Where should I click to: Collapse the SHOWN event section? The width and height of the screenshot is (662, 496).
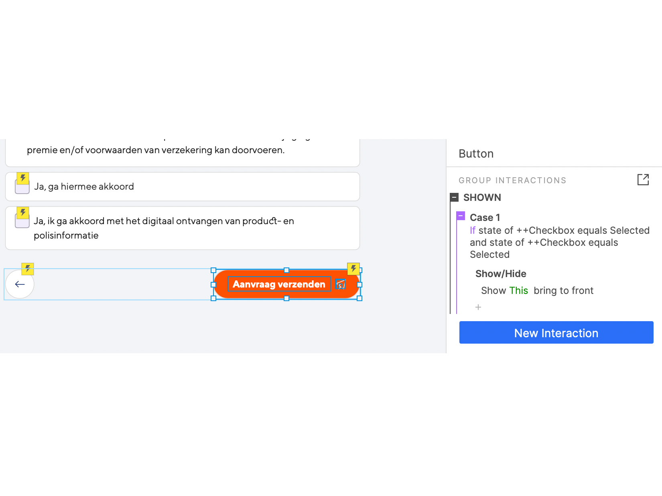tap(454, 197)
